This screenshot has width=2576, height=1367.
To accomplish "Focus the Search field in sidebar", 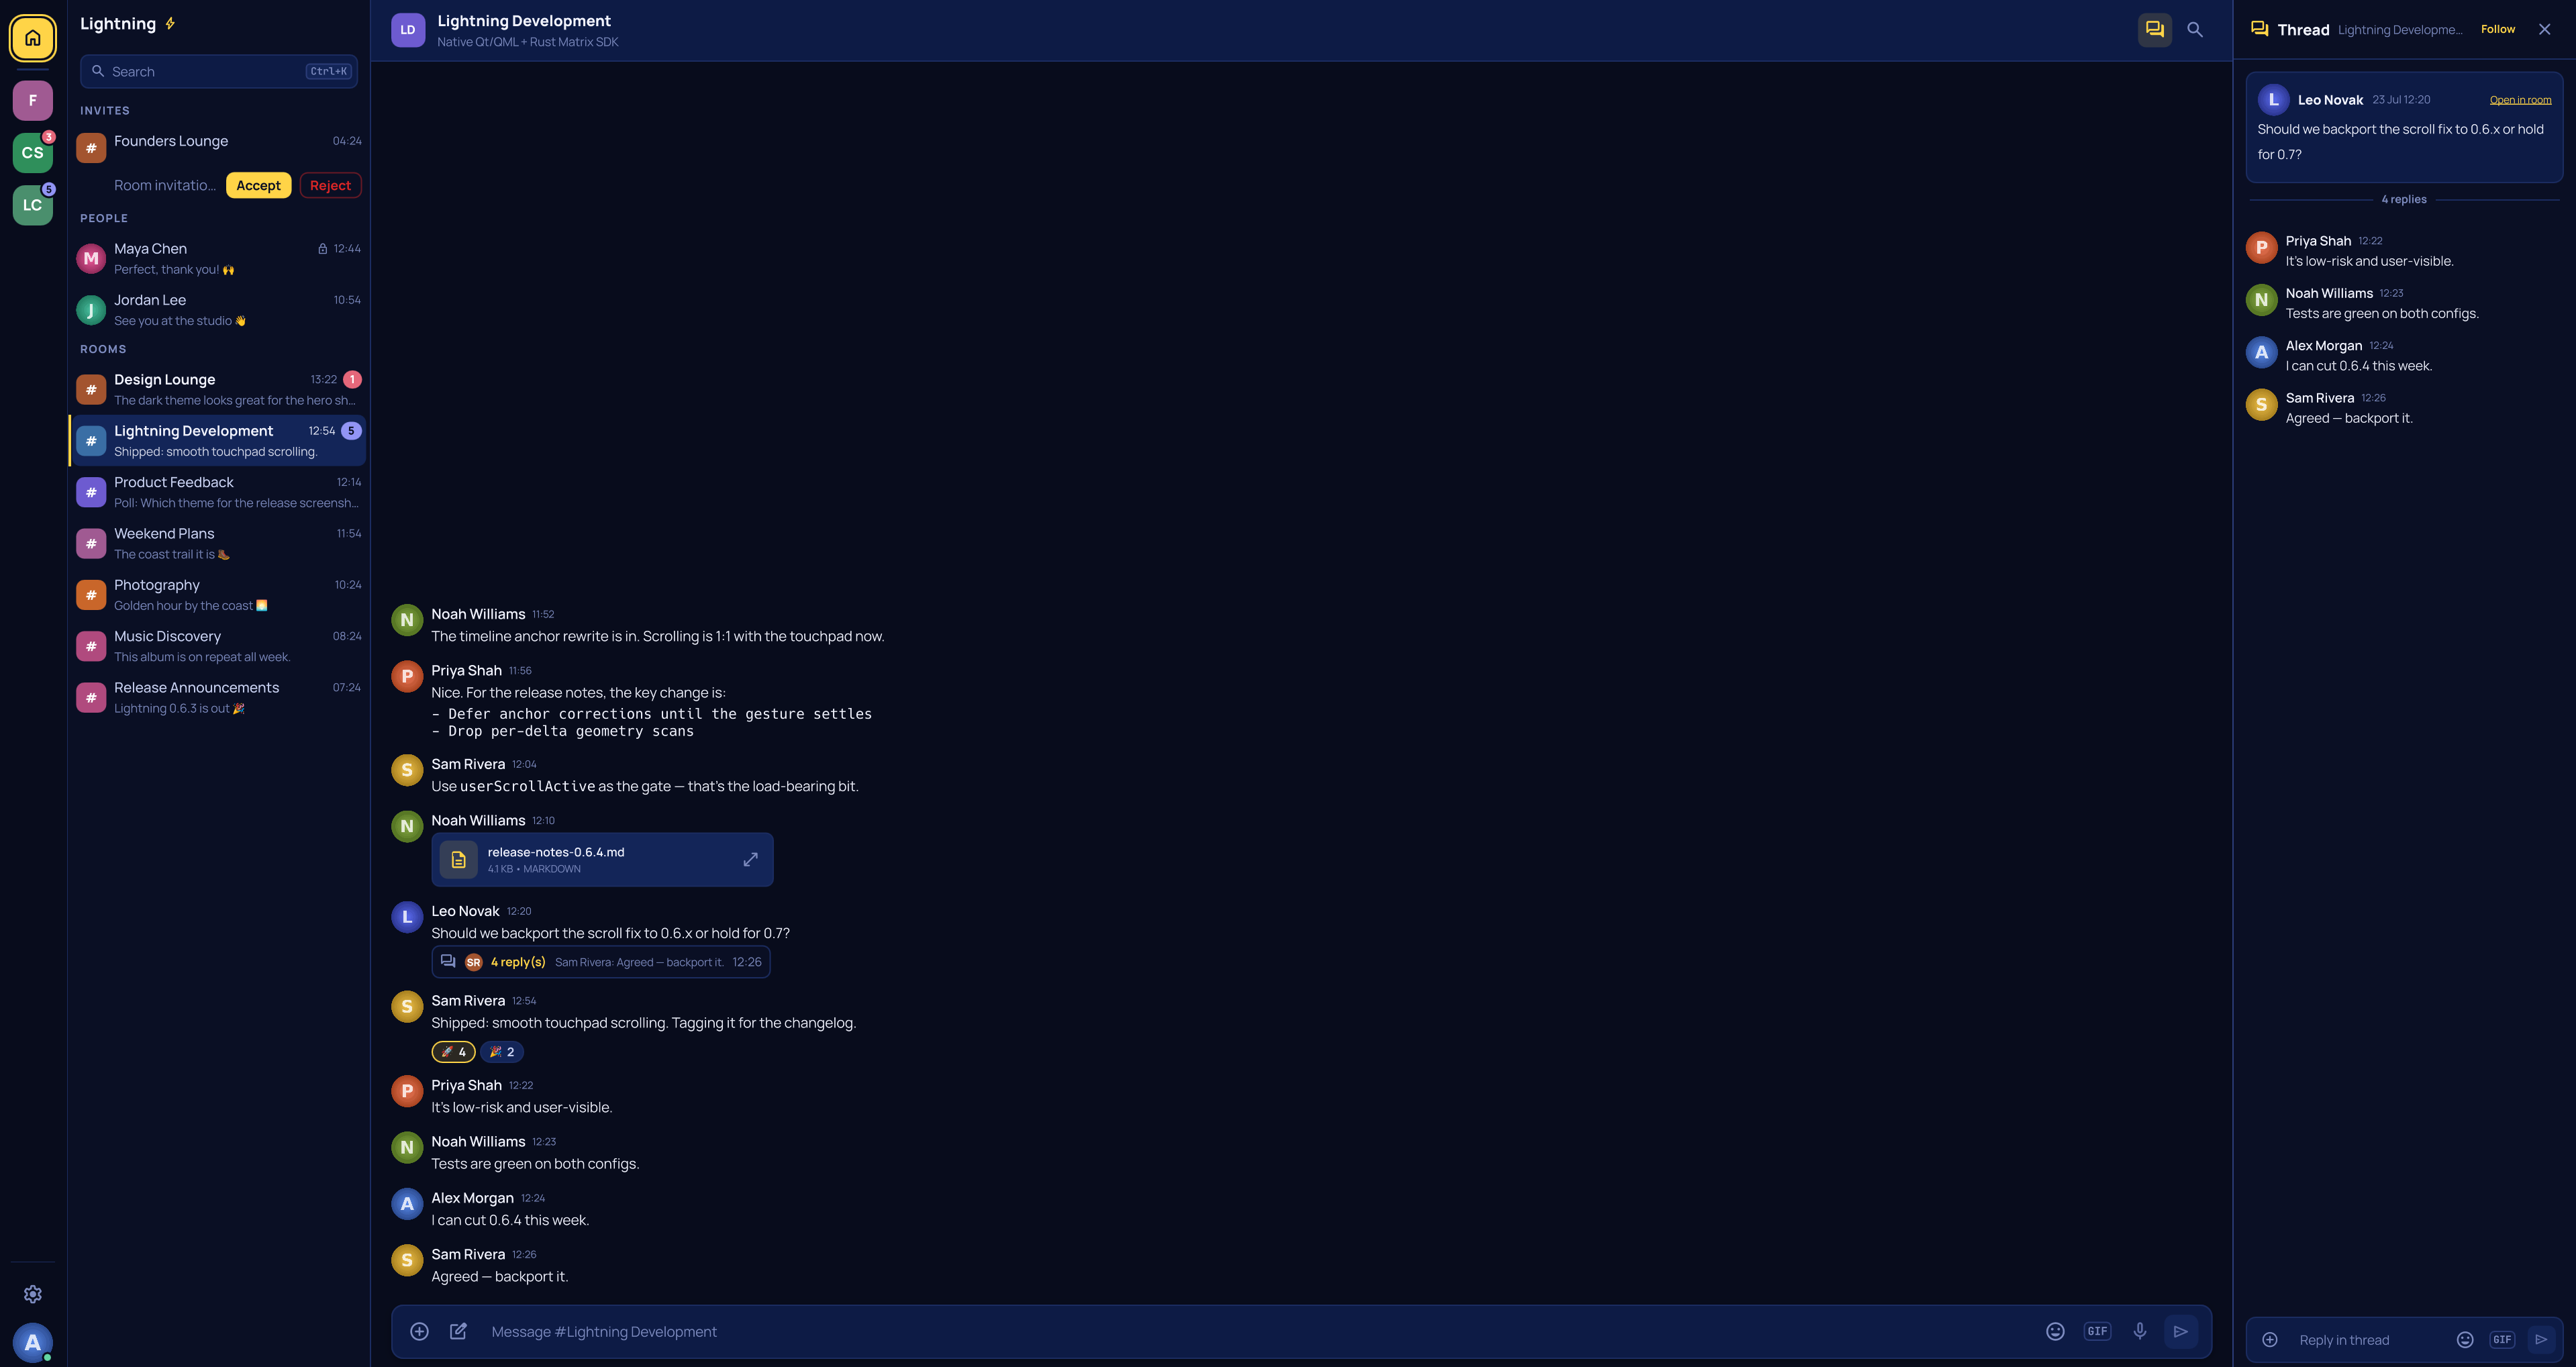I will coord(219,72).
